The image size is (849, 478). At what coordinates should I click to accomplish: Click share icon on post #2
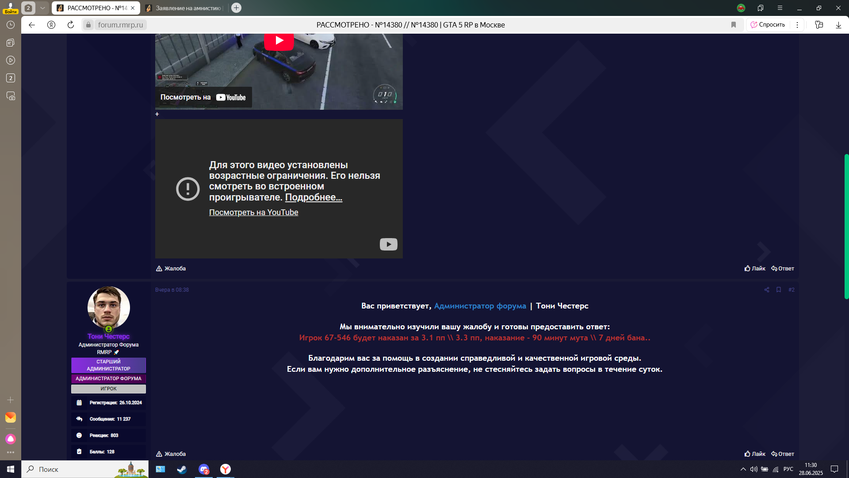pyautogui.click(x=767, y=290)
